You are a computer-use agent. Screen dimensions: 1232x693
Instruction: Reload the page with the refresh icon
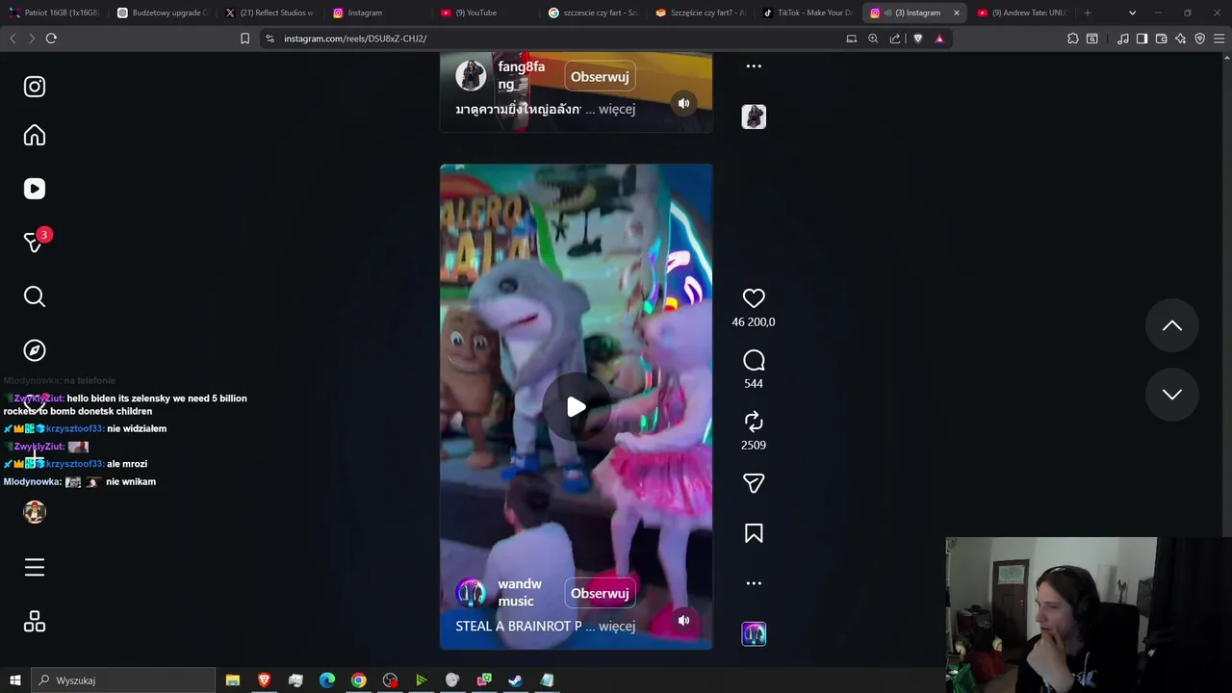51,38
